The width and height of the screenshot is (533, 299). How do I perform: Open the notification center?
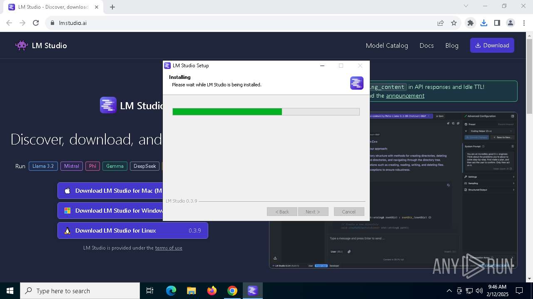coord(519,291)
